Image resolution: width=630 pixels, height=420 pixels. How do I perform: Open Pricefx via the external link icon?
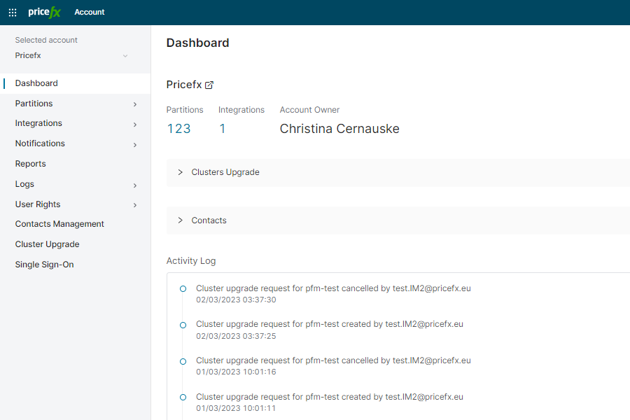[x=209, y=84]
